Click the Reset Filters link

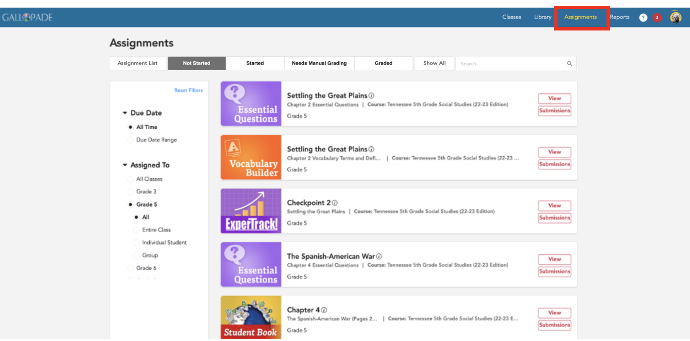[188, 90]
